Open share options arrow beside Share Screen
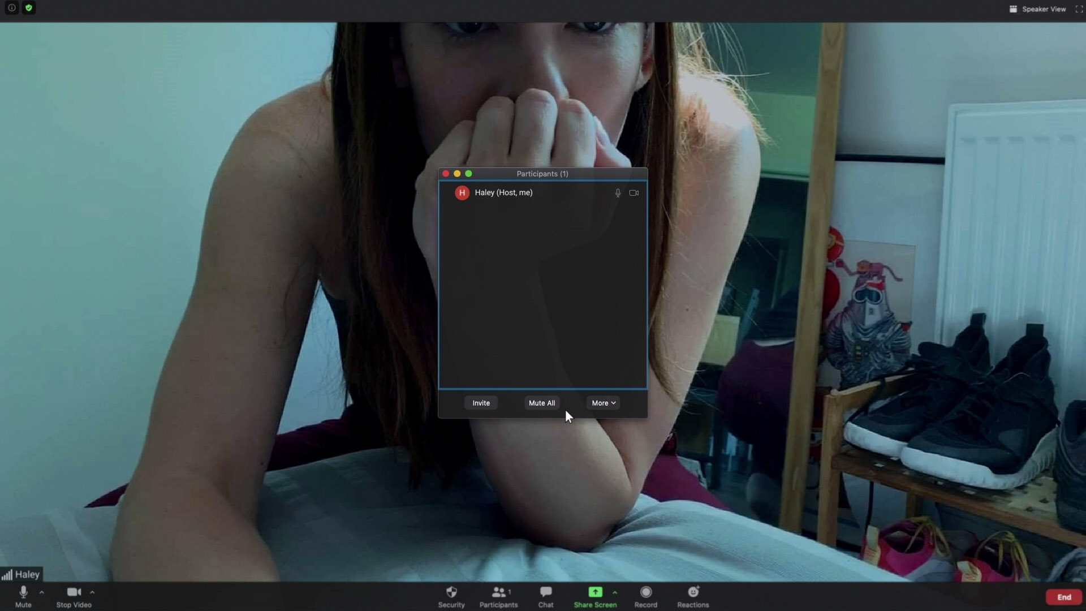Screen dimensions: 1086x611 pyautogui.click(x=615, y=592)
